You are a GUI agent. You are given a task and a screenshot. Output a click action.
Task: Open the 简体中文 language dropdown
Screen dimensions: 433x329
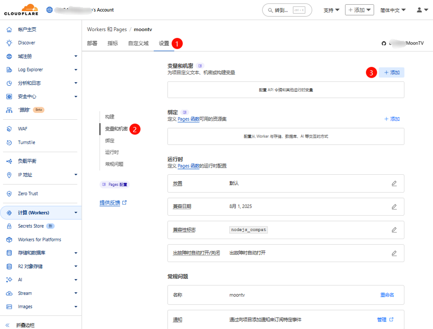(x=393, y=10)
